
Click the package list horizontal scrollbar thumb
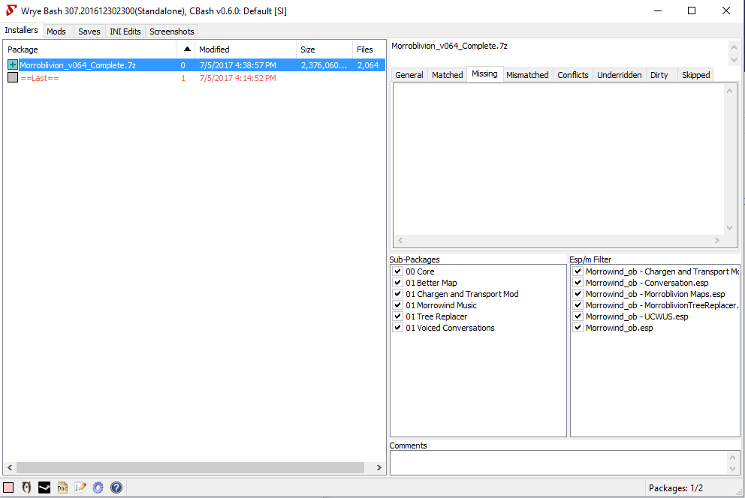[x=190, y=467]
